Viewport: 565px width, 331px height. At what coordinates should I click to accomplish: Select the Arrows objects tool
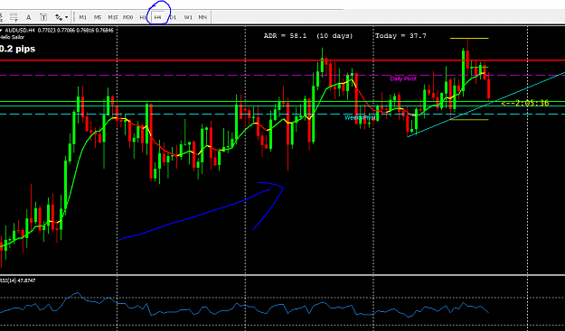pos(59,17)
